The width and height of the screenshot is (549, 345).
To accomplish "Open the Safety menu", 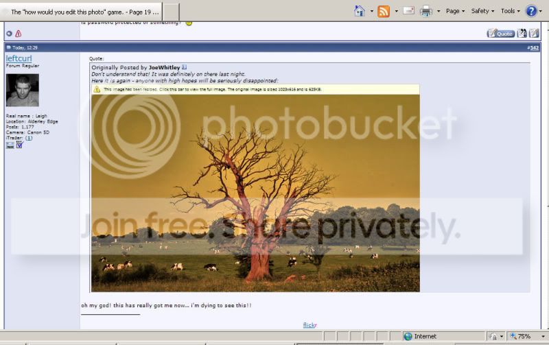I will [483, 11].
